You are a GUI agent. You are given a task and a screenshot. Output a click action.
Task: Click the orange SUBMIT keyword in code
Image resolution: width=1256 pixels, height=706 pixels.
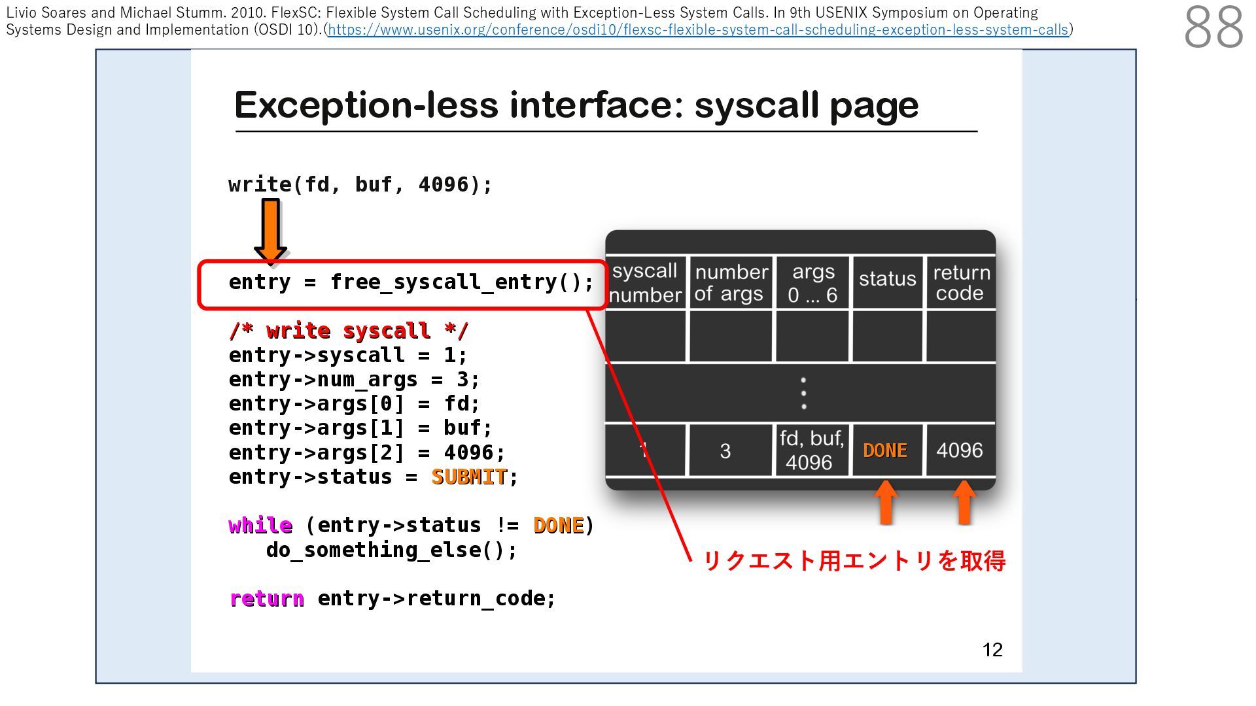pyautogui.click(x=469, y=477)
